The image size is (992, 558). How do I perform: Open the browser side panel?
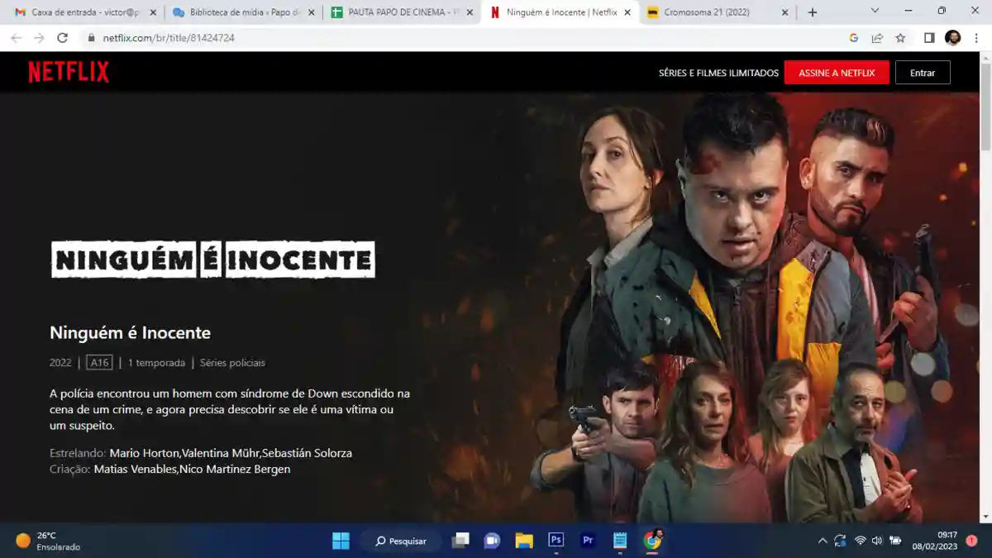coord(929,38)
